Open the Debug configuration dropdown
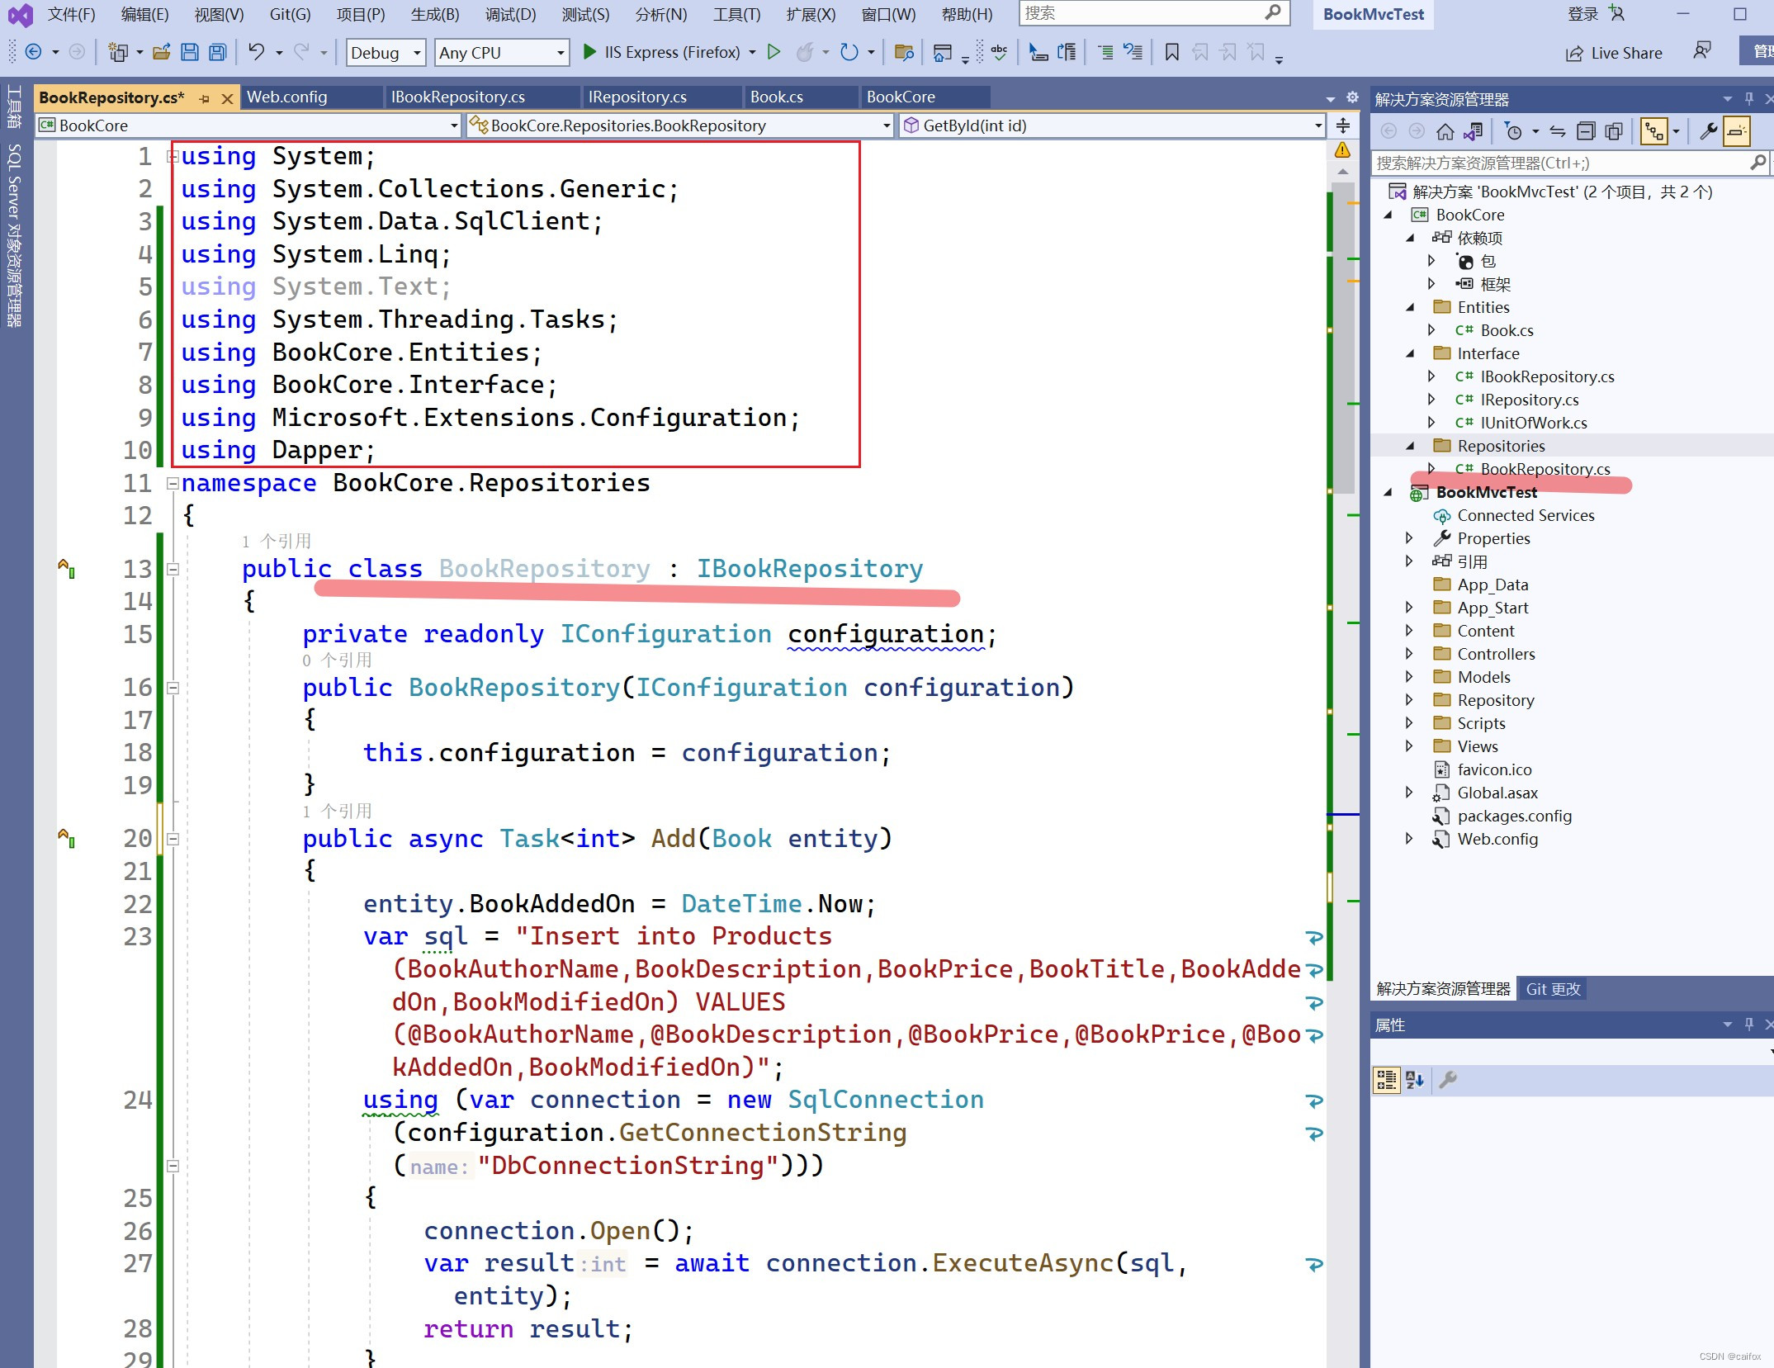Screen dimensions: 1774x1368 pos(386,53)
